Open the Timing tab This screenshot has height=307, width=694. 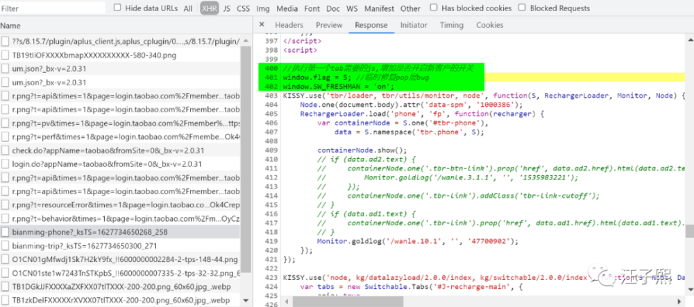tap(452, 25)
